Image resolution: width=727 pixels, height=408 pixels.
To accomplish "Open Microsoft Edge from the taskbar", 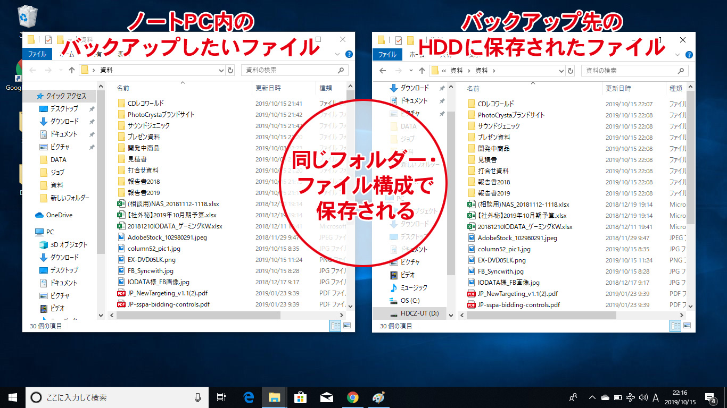I will 249,397.
